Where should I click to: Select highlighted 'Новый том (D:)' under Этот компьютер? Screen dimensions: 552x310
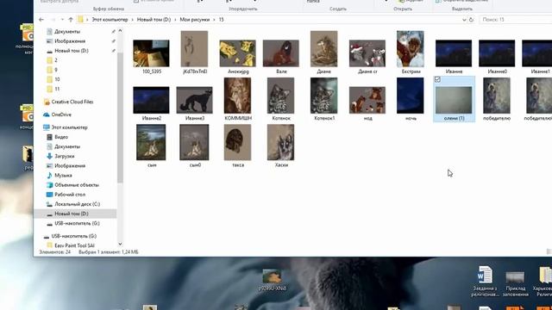[x=71, y=214]
